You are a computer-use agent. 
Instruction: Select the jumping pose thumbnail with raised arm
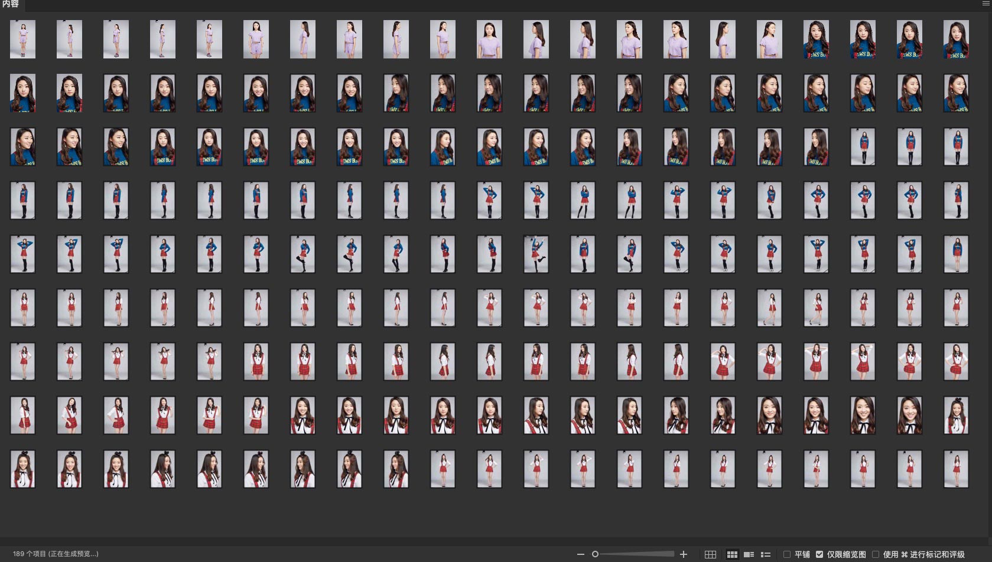coord(536,254)
